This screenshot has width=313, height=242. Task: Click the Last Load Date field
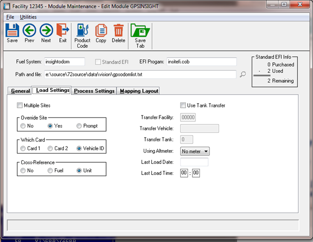[194, 162]
